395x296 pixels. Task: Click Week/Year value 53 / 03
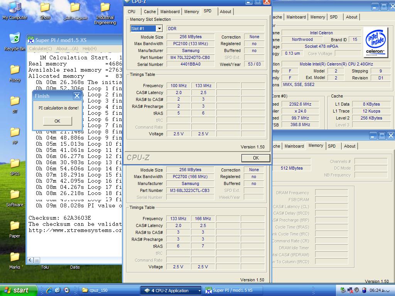coord(254,64)
